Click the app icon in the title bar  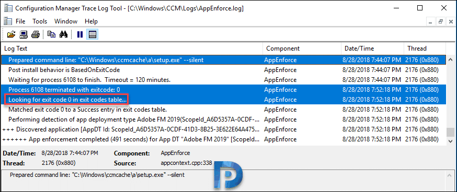(8, 8)
